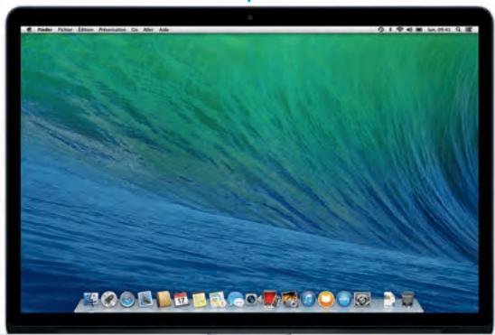Open Messages speech bubble icon
The width and height of the screenshot is (495, 335).
236,299
